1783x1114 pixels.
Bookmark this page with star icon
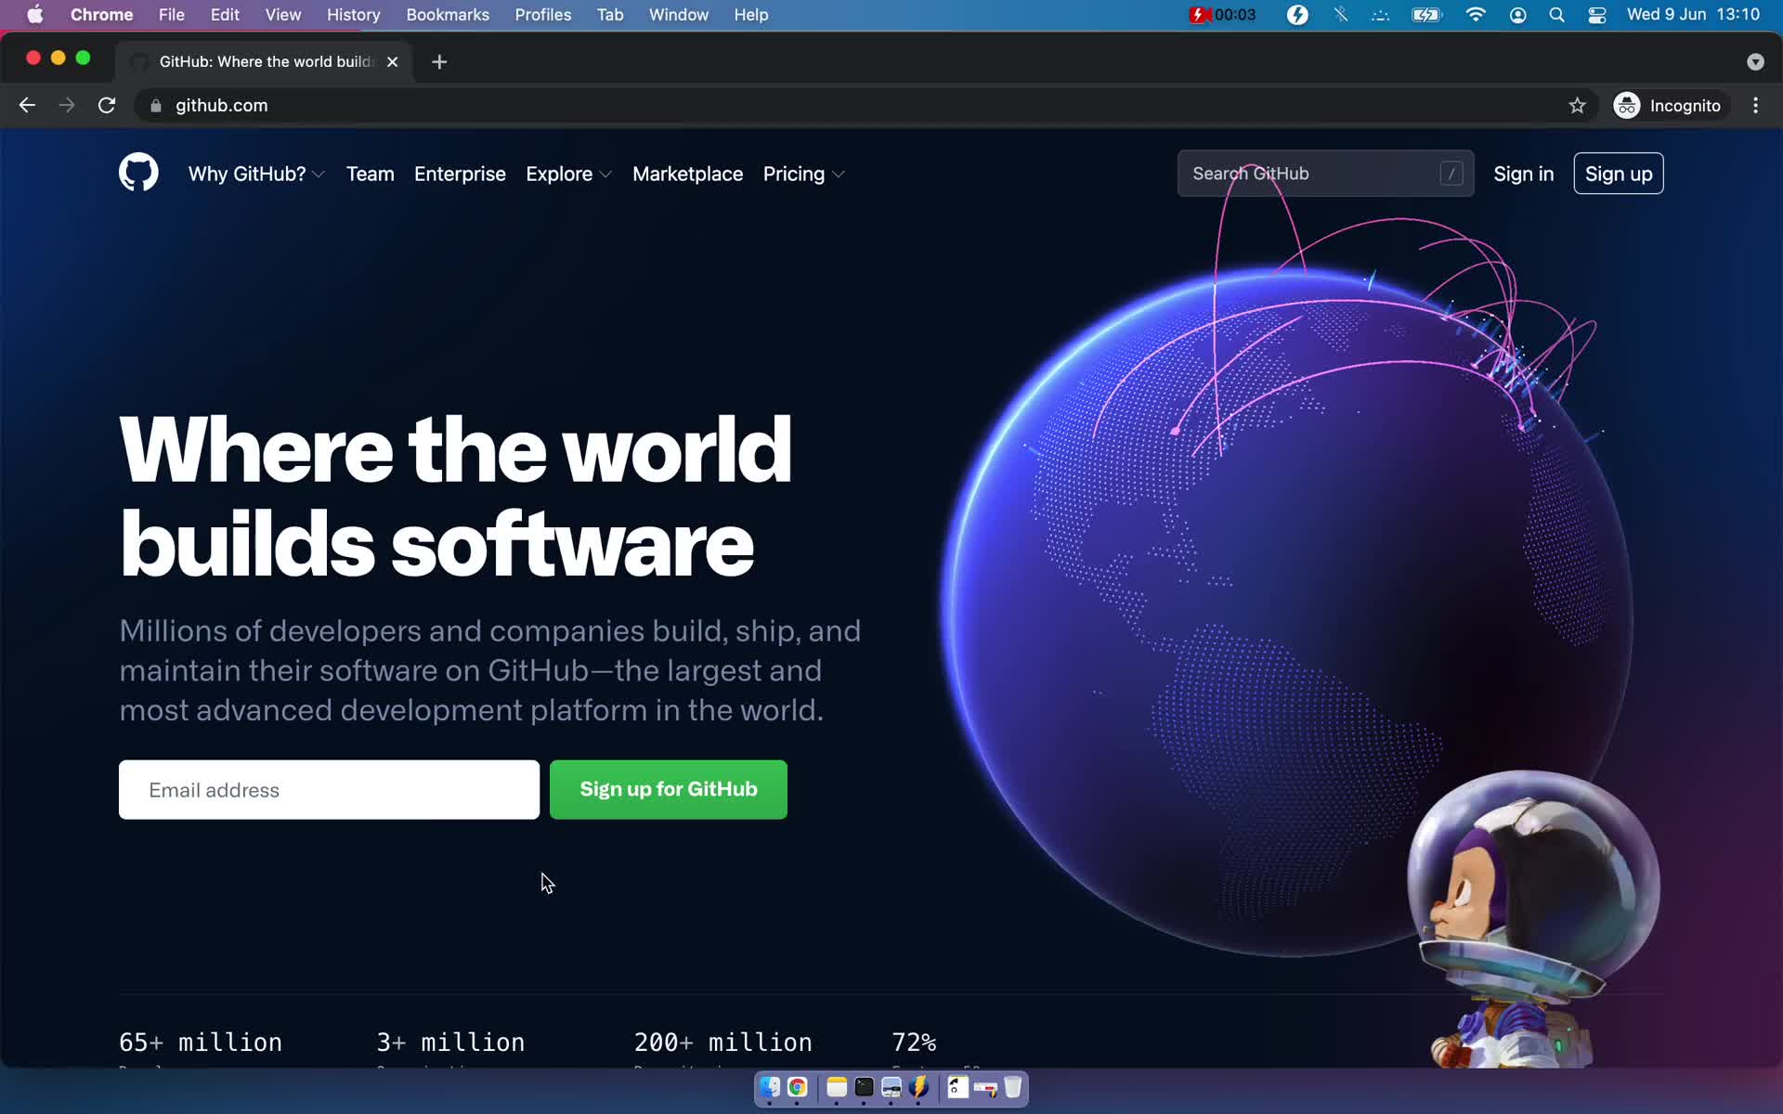point(1577,106)
